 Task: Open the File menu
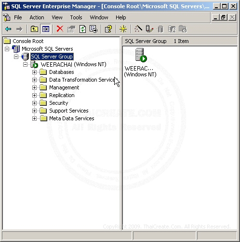(x=18, y=17)
